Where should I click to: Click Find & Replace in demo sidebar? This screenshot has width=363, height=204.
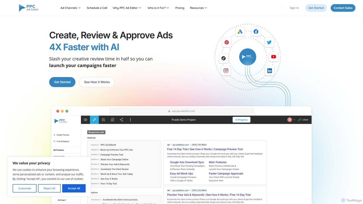[x=62, y=141]
